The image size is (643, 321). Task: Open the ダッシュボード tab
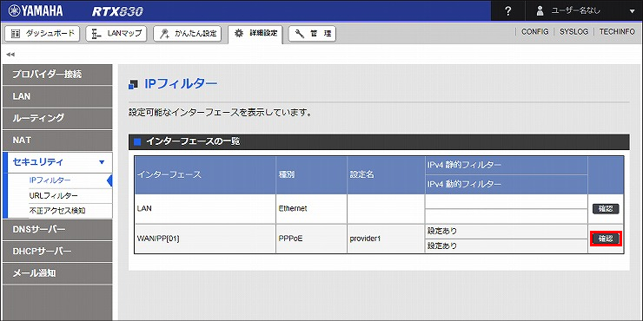[42, 34]
